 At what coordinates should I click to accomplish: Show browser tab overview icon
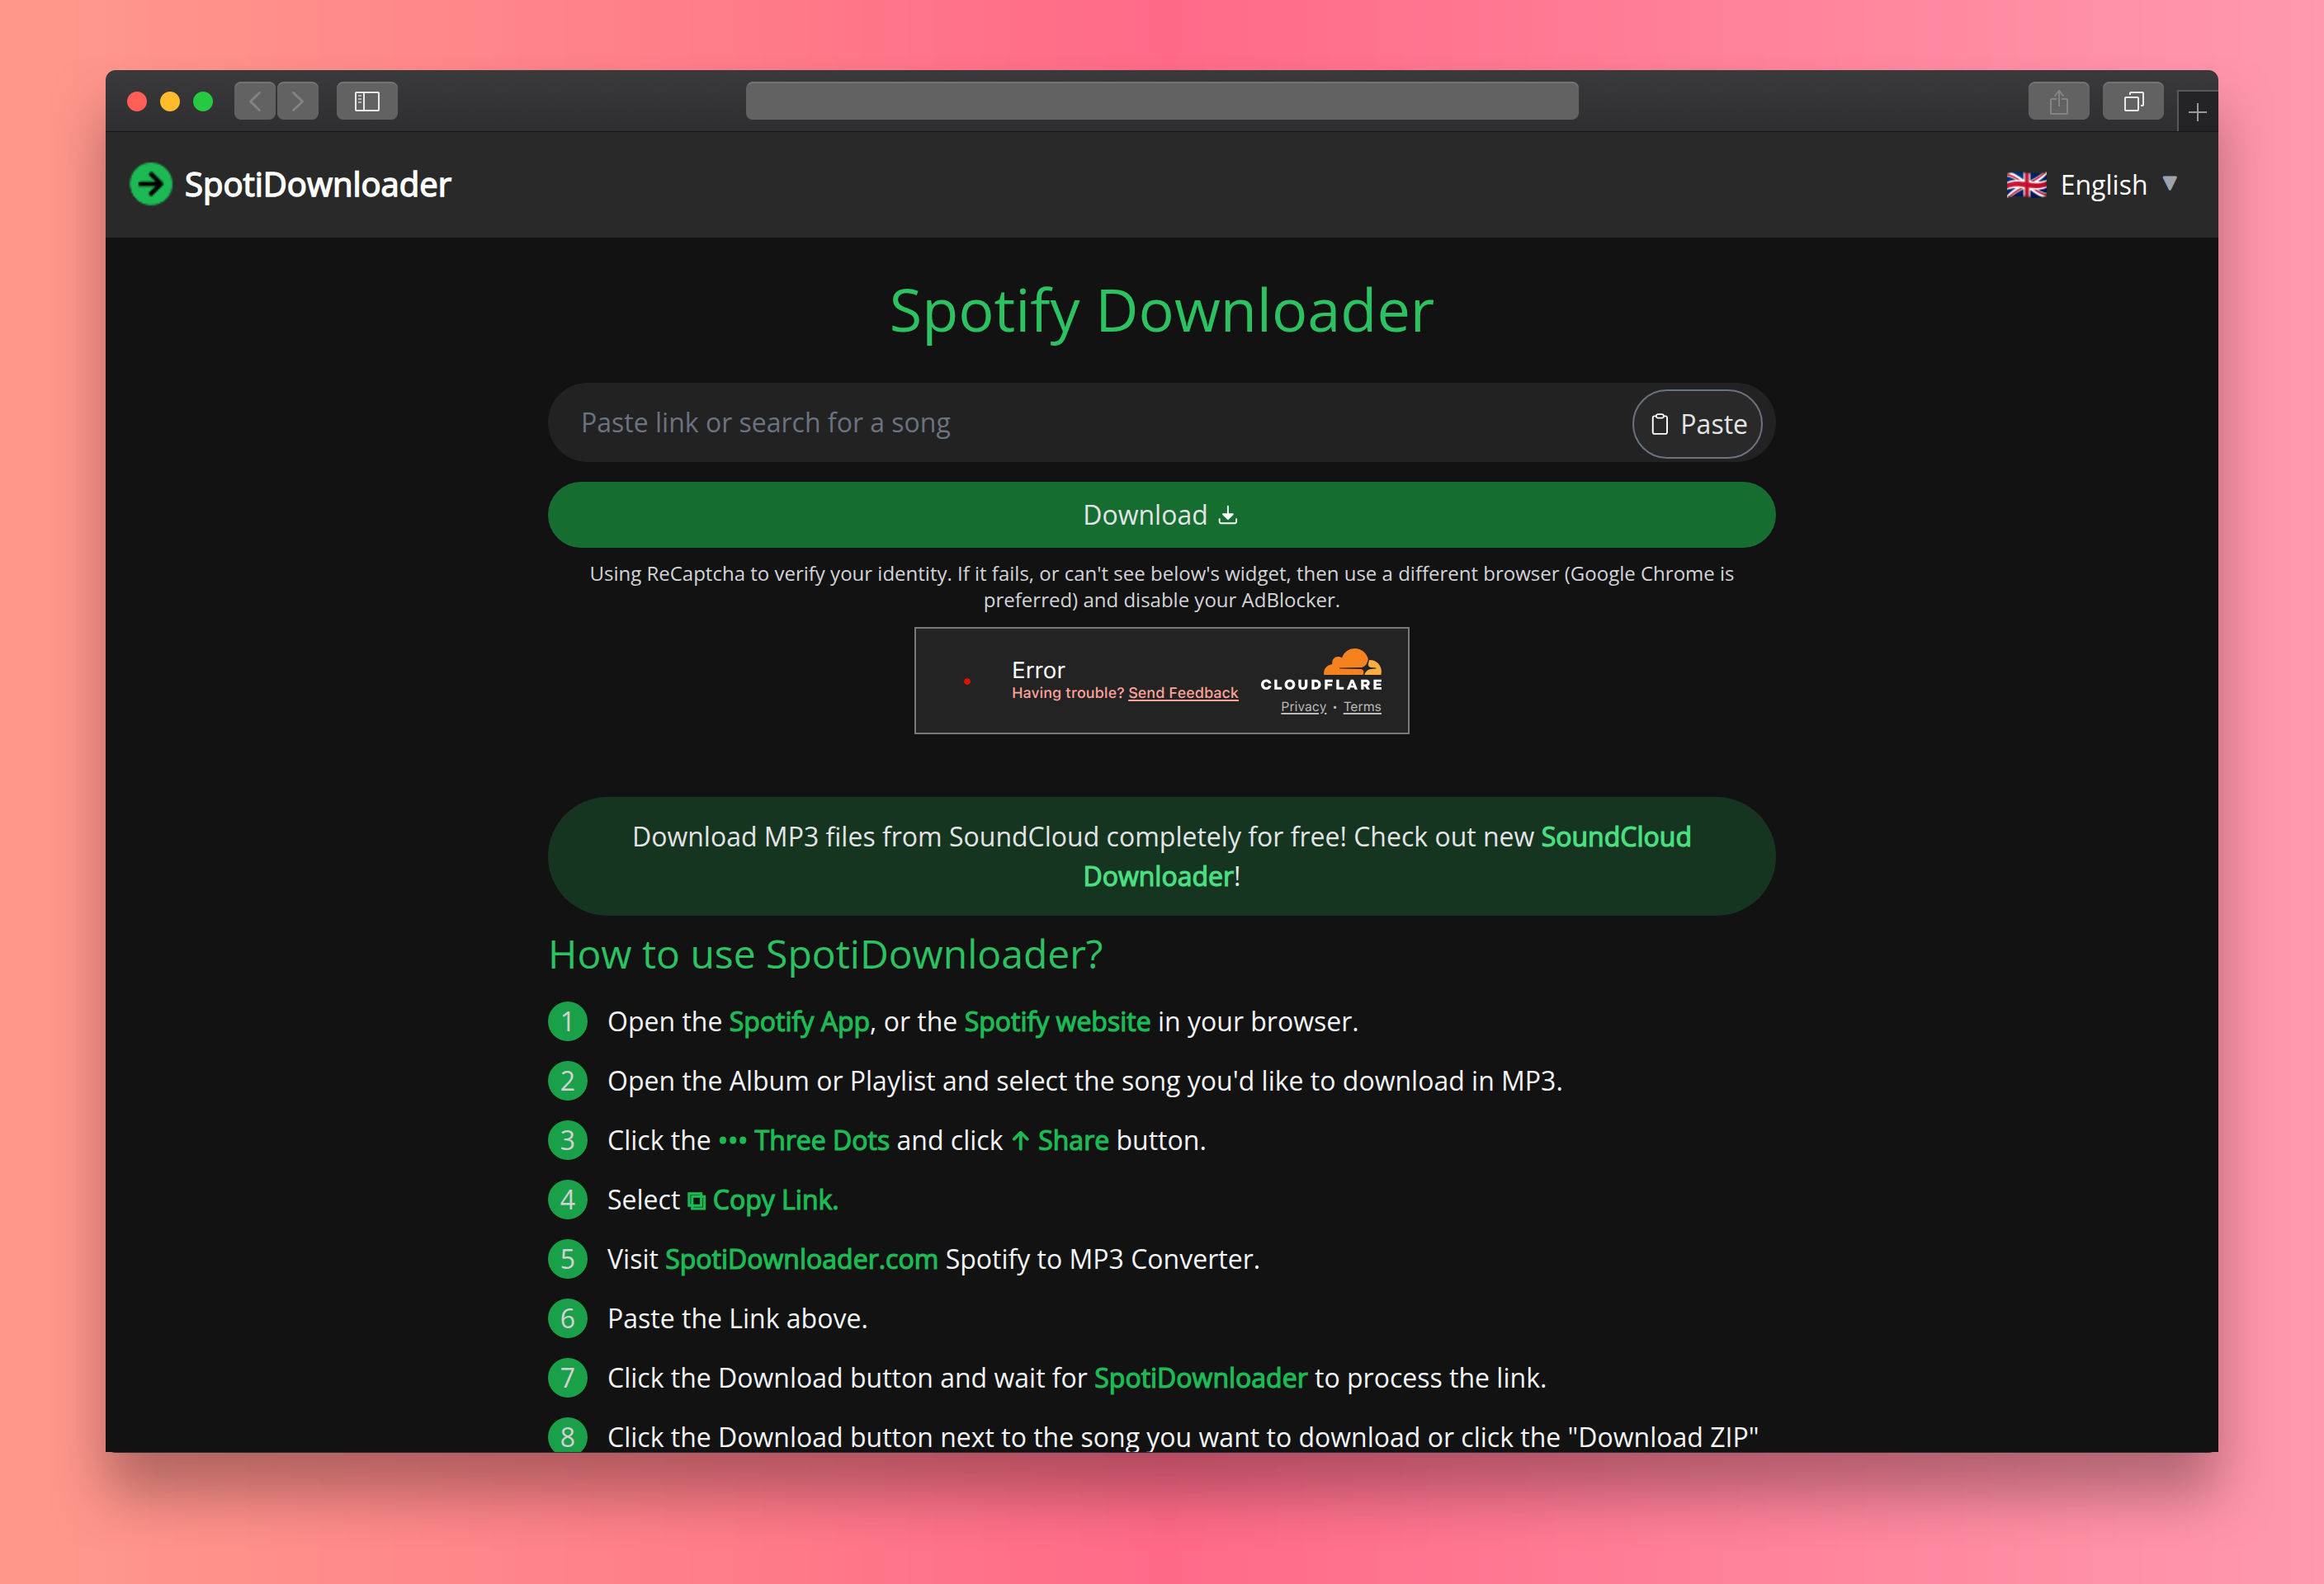(x=2133, y=101)
